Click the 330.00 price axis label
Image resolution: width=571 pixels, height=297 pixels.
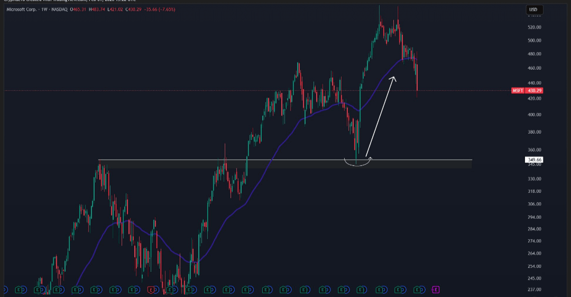point(534,179)
